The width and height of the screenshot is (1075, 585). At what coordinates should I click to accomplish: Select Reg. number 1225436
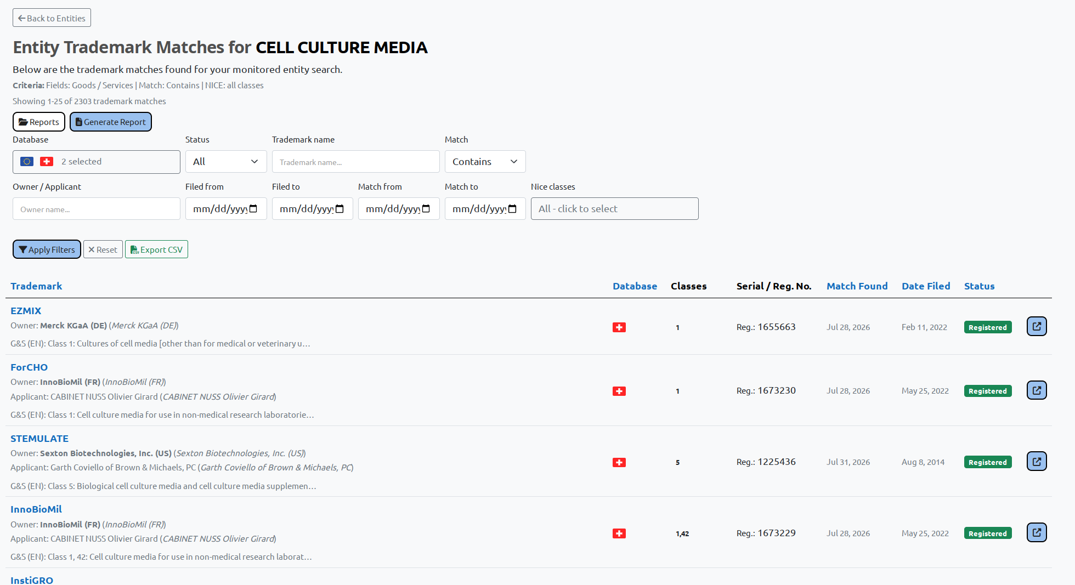click(x=777, y=462)
